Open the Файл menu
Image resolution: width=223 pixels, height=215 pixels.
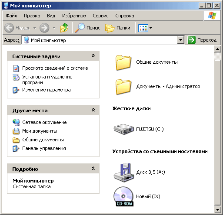click(x=11, y=16)
